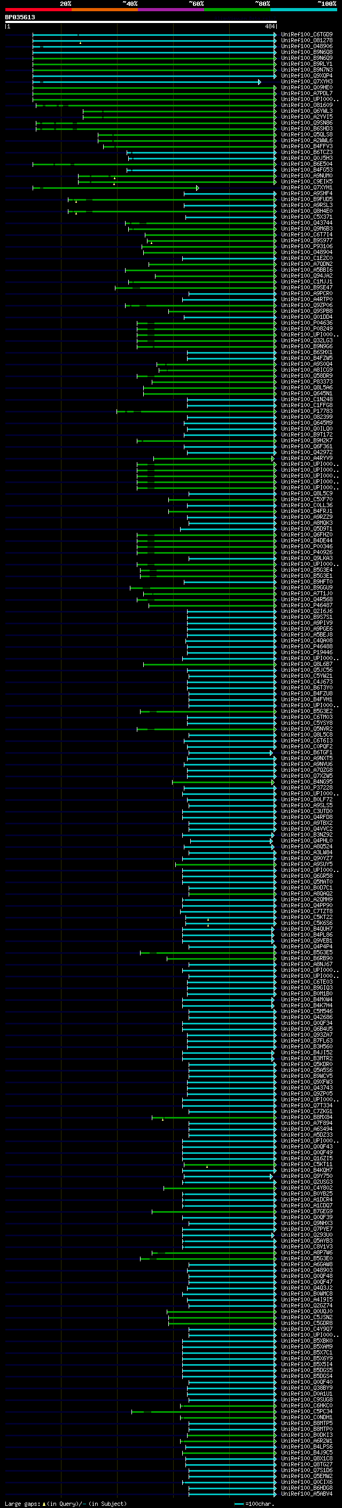The image size is (342, 1508).
Task: Select the UniRef100_Q09HE0 label
Action: pyautogui.click(x=307, y=88)
